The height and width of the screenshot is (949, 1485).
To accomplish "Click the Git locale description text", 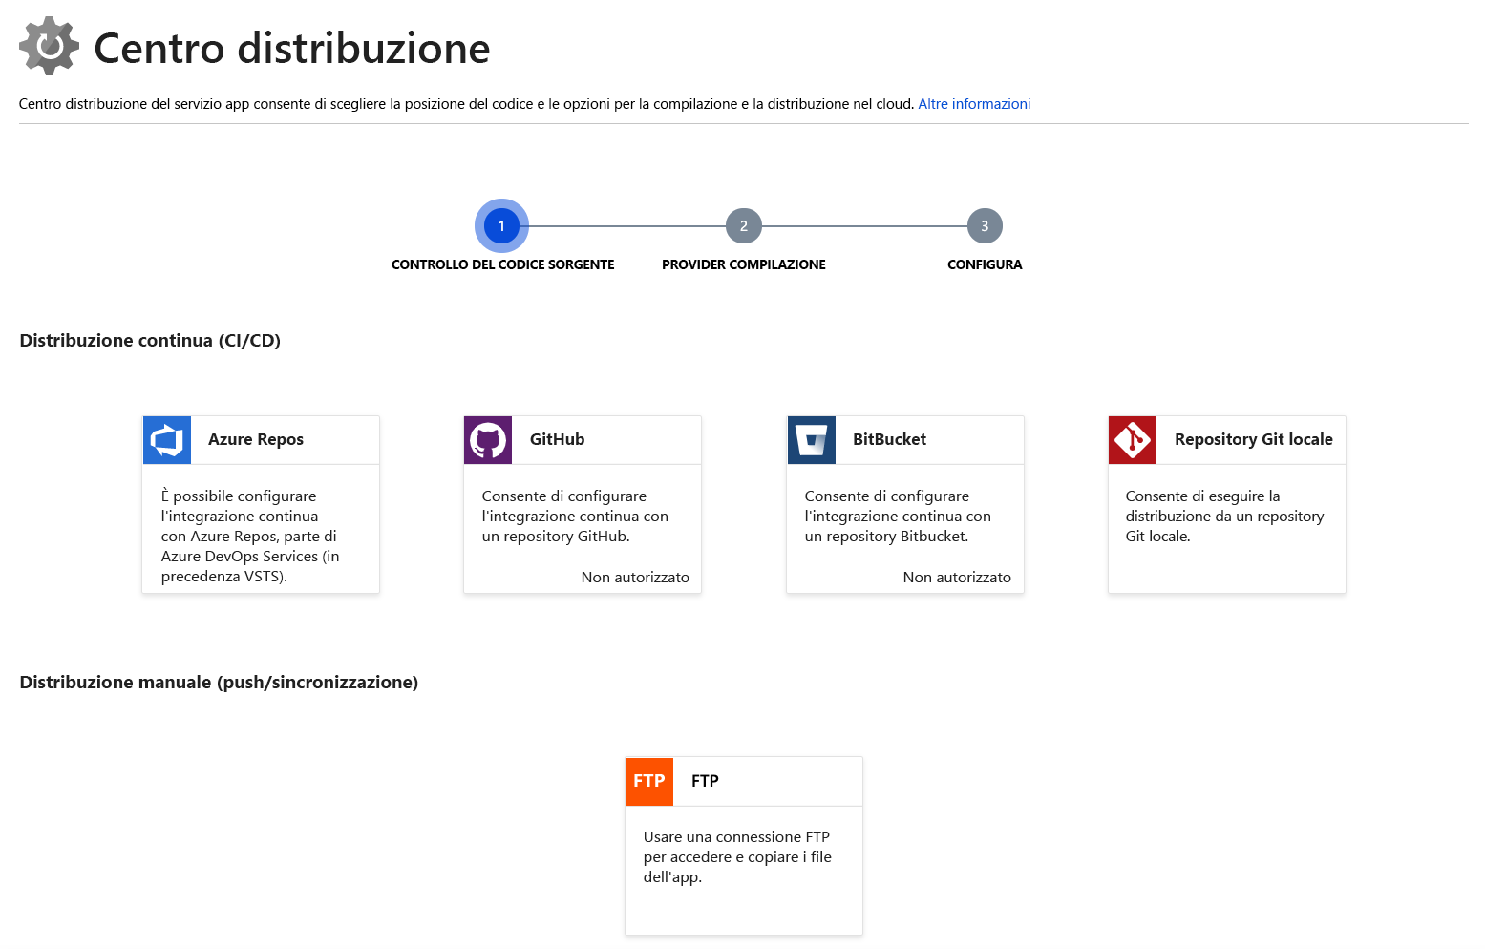I will 1224,517.
